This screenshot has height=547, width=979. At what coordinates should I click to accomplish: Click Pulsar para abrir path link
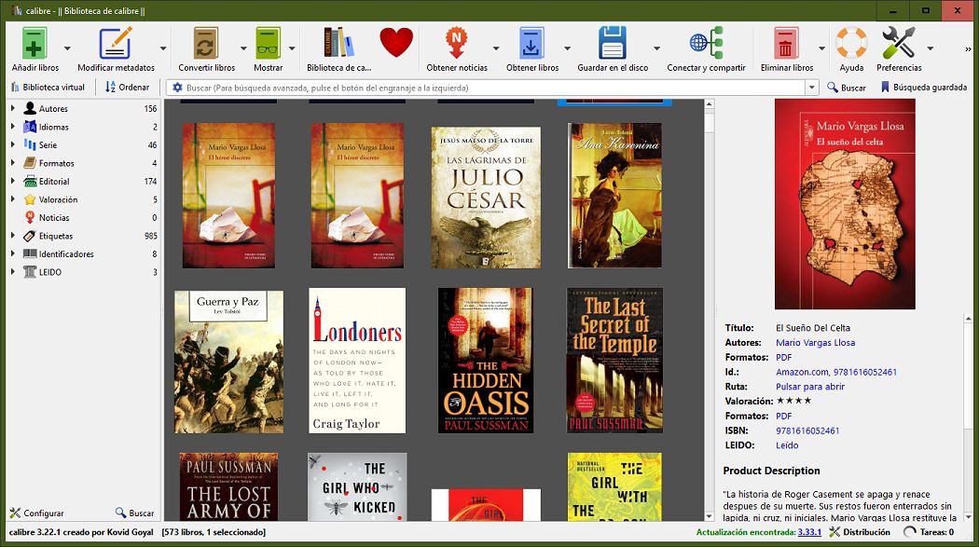(810, 387)
